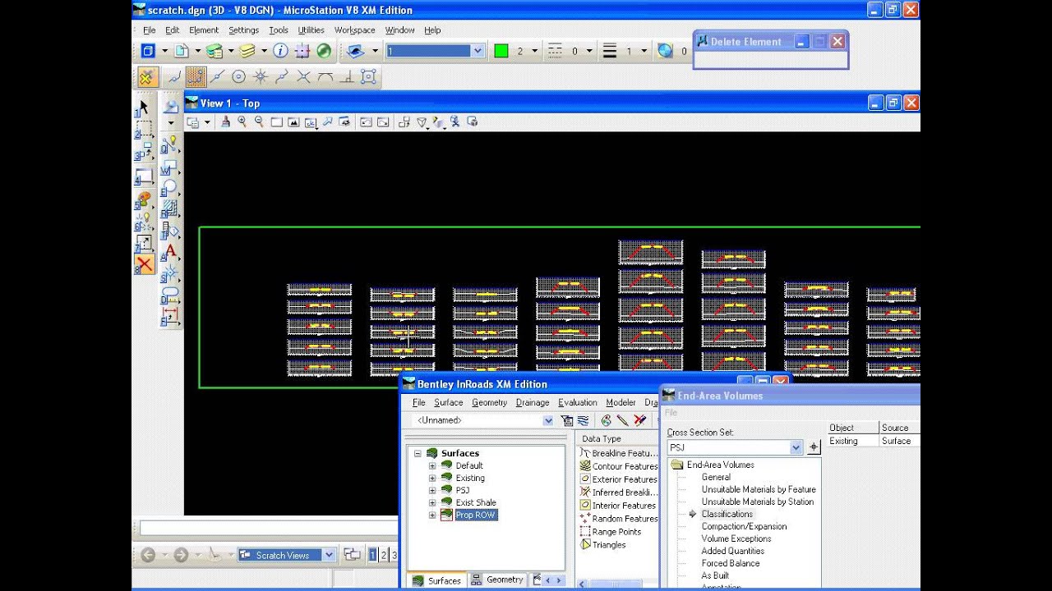The height and width of the screenshot is (591, 1052).
Task: Click the green sphere icon in main toolbar
Action: tap(324, 51)
